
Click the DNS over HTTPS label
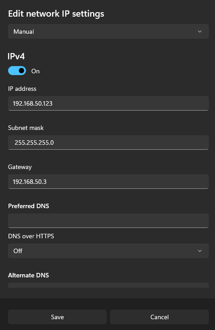(31, 236)
